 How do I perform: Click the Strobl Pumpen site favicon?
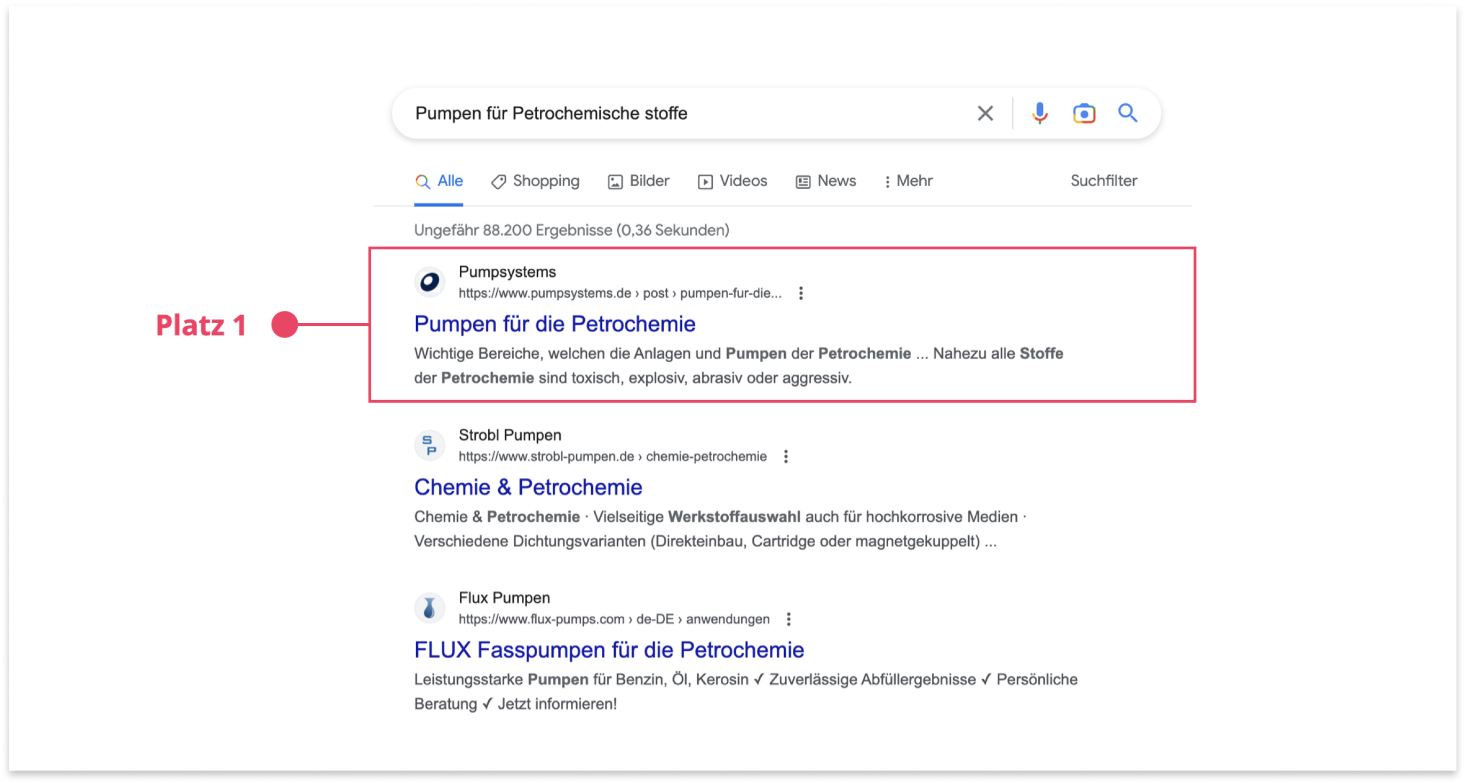[429, 445]
